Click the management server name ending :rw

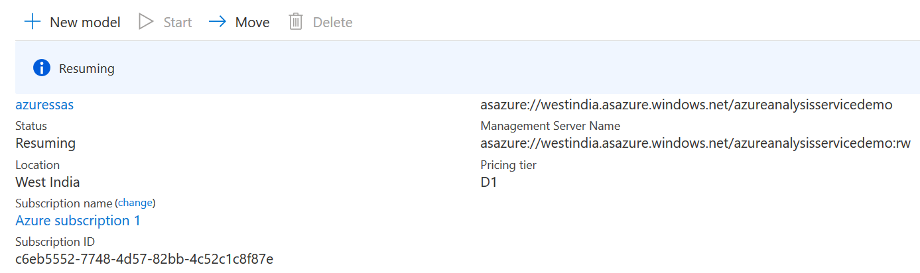pos(695,143)
